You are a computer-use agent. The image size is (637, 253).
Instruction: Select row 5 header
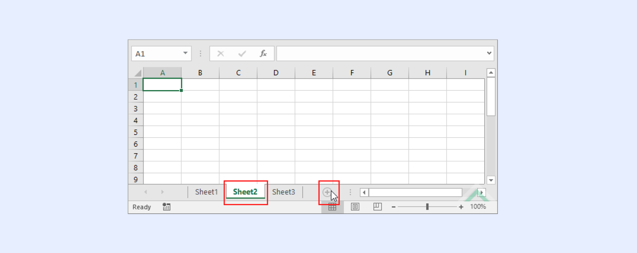point(135,132)
